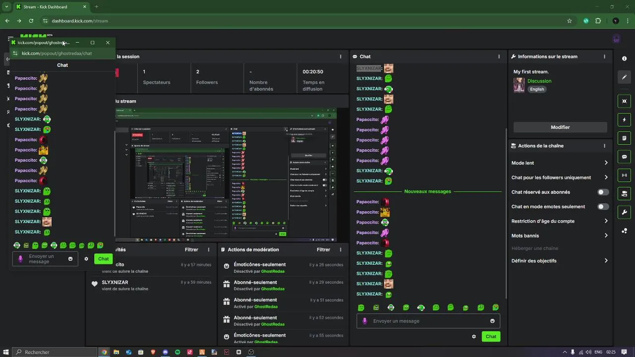The width and height of the screenshot is (635, 357).
Task: Open Actions de la chaîne three-dot menu
Action: pos(604,146)
